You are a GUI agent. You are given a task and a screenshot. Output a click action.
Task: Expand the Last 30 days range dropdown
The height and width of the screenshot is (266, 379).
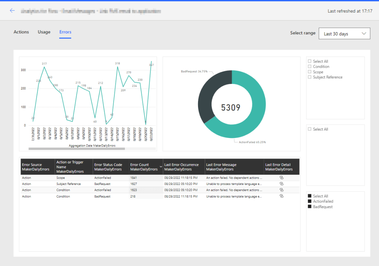pyautogui.click(x=344, y=34)
